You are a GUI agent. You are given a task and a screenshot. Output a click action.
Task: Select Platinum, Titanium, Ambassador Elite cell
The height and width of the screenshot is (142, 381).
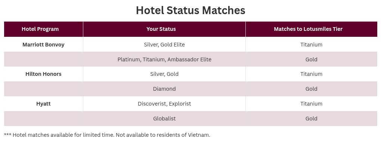pos(164,59)
